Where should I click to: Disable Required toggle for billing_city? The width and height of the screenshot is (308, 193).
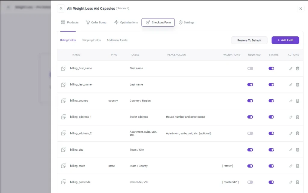[x=250, y=150]
